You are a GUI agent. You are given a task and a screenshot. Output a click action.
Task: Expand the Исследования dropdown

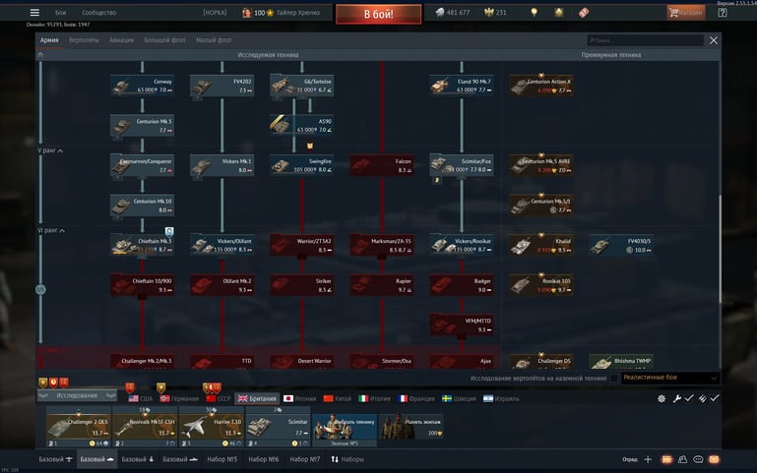[77, 395]
